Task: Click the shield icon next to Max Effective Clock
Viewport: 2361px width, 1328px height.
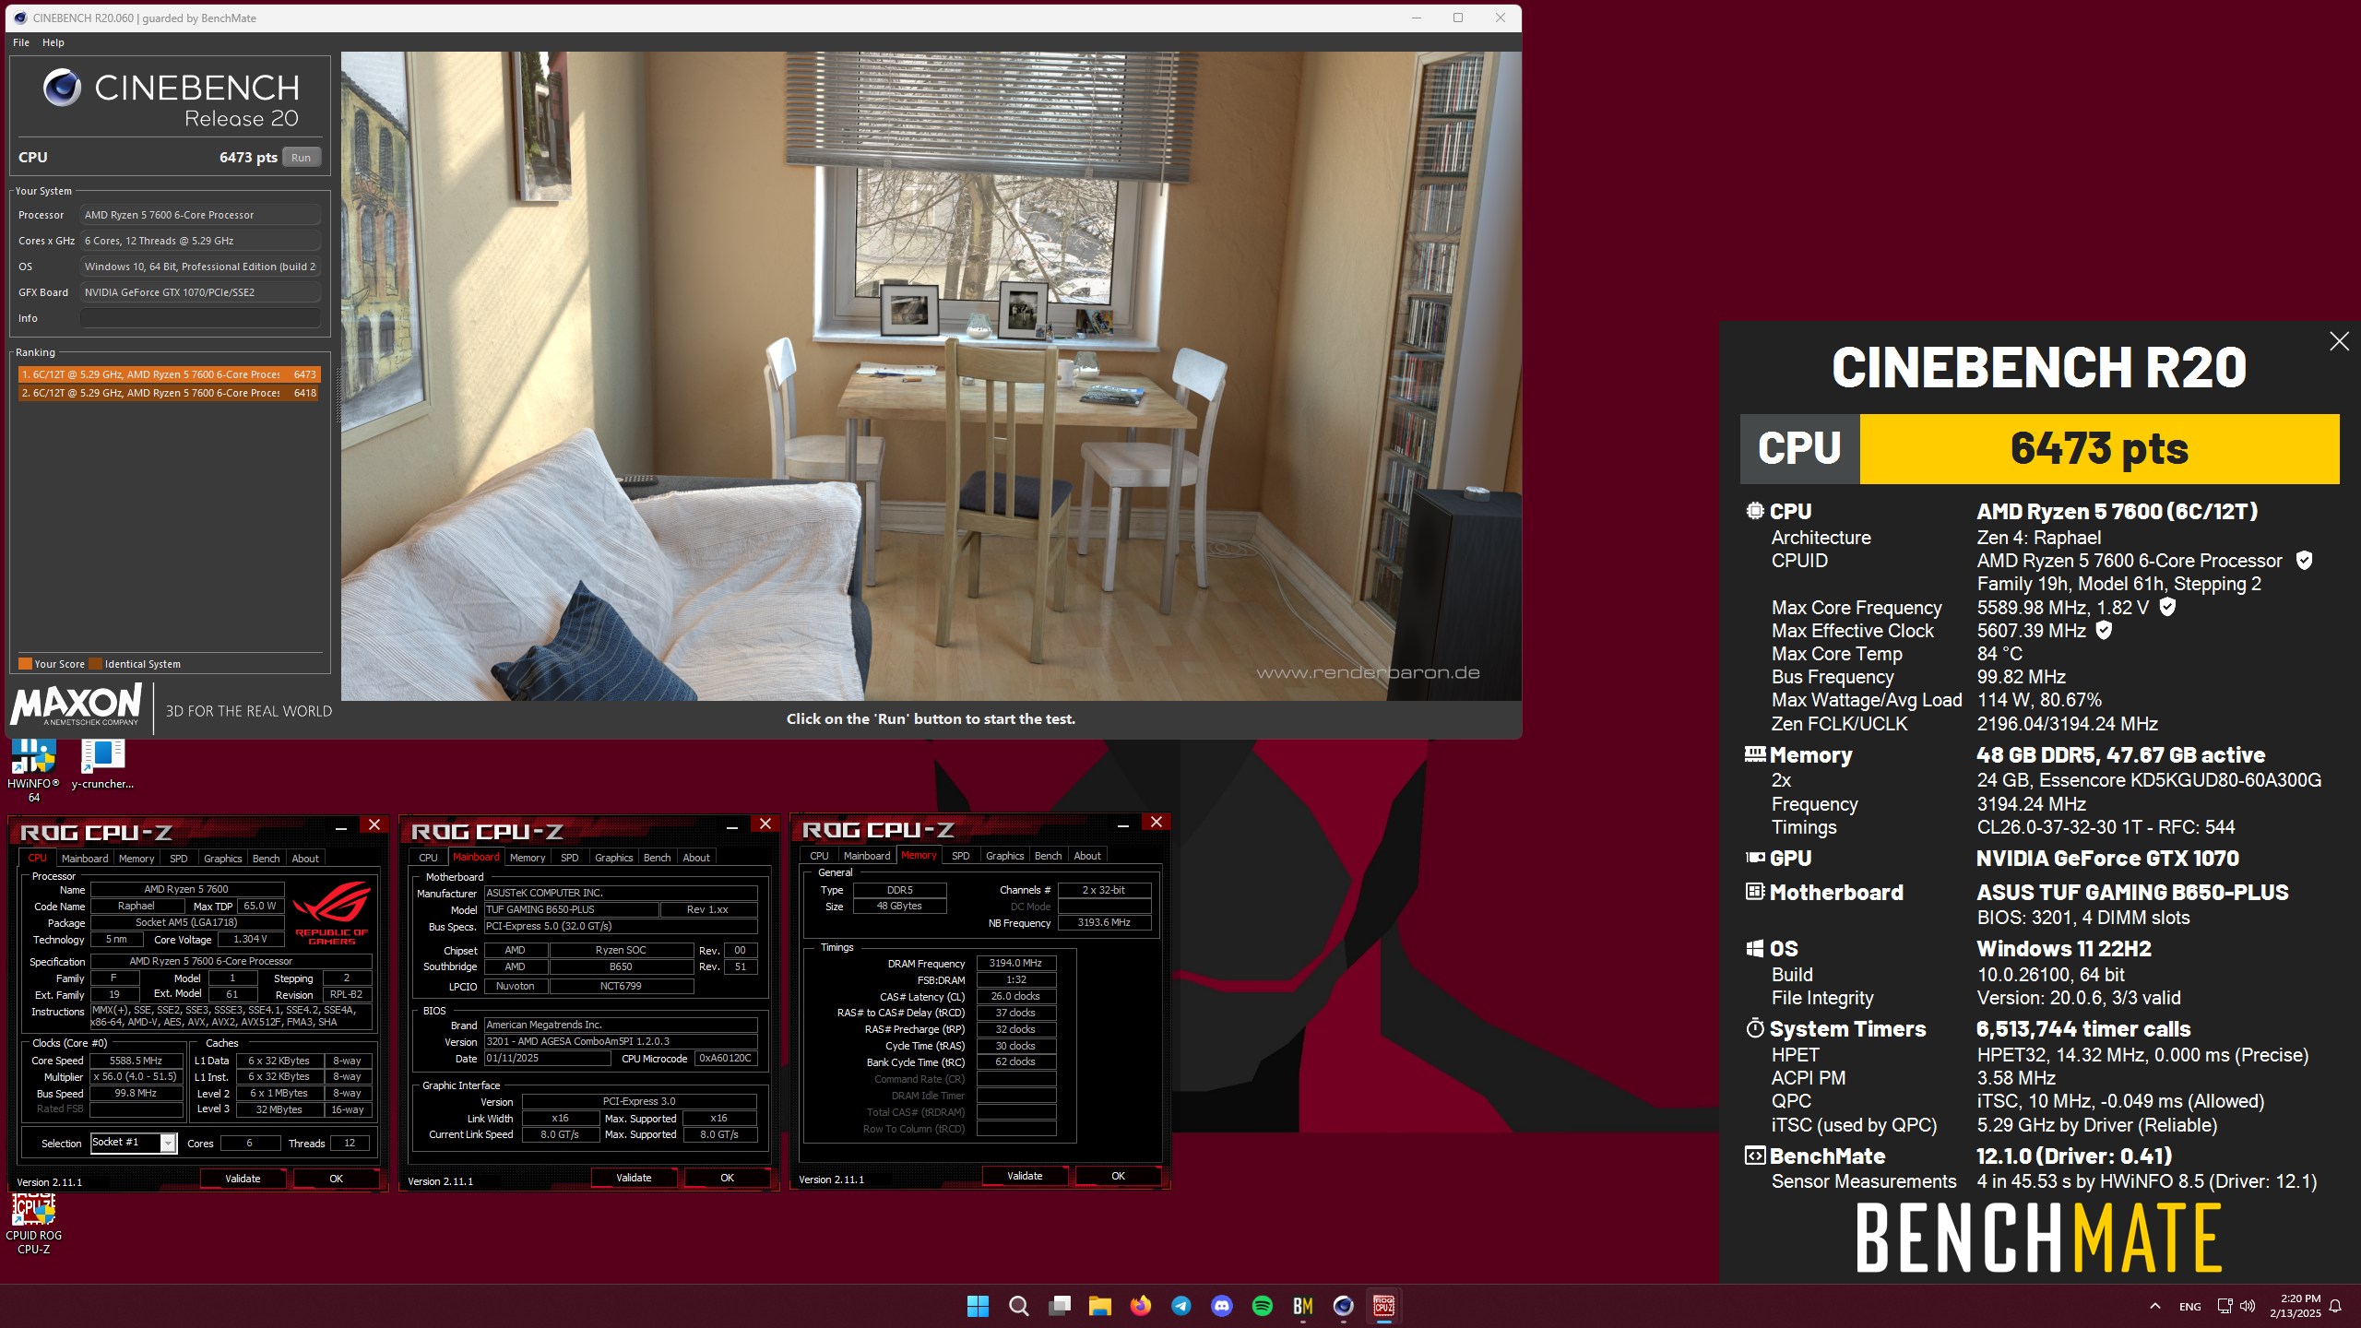Action: tap(2104, 630)
